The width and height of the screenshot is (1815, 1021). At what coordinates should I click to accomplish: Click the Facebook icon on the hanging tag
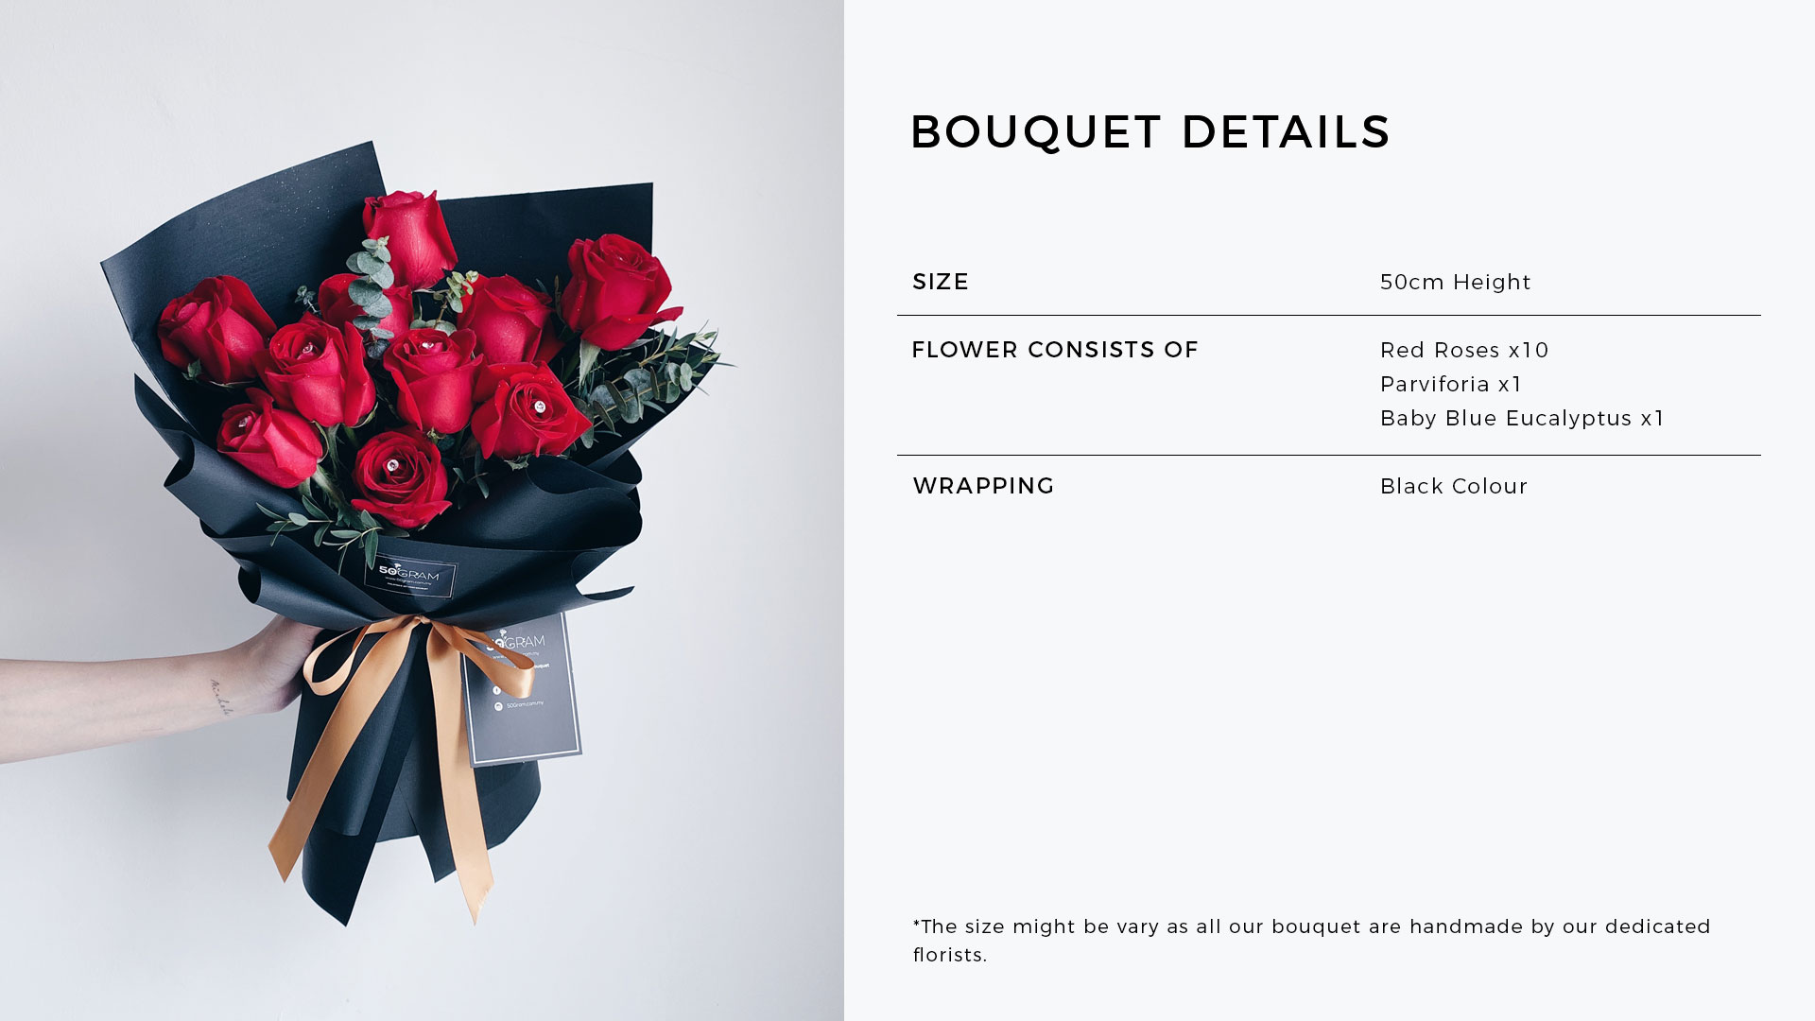497,690
